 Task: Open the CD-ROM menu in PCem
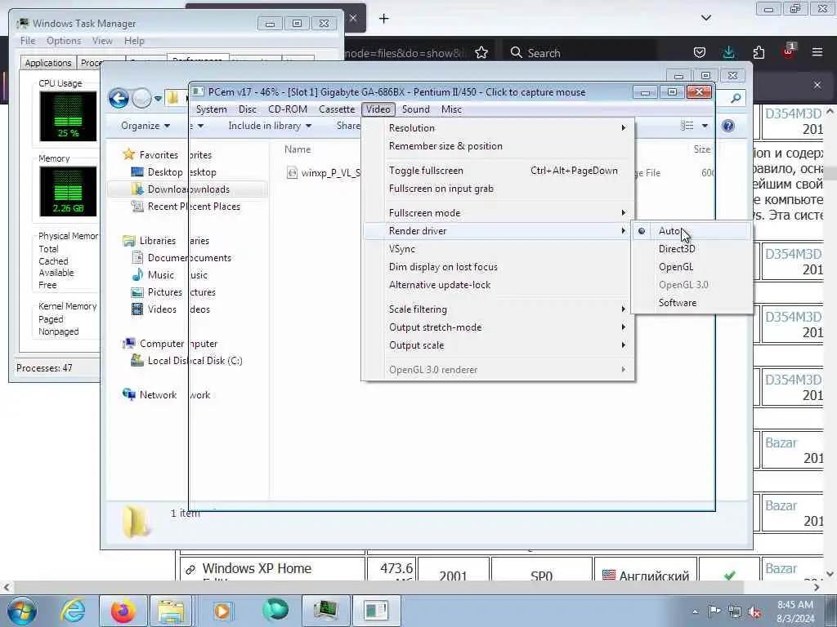[287, 109]
